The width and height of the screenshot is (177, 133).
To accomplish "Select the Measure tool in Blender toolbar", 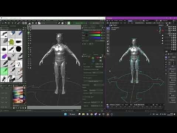I will click(108, 51).
